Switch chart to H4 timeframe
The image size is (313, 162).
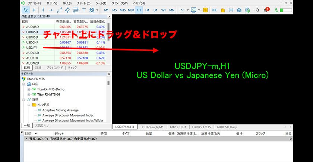coord(147,10)
